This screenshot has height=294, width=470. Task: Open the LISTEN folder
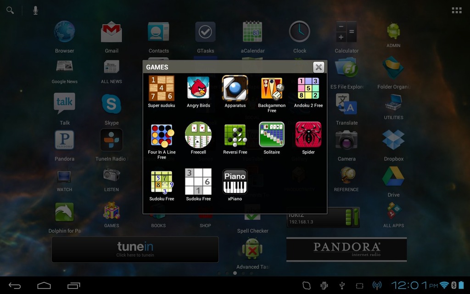pos(112,175)
